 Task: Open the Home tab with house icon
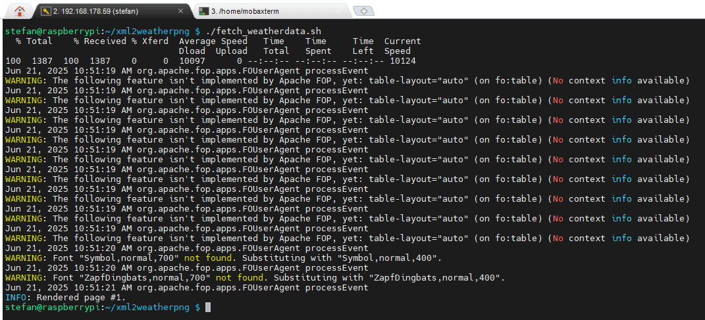[x=19, y=11]
